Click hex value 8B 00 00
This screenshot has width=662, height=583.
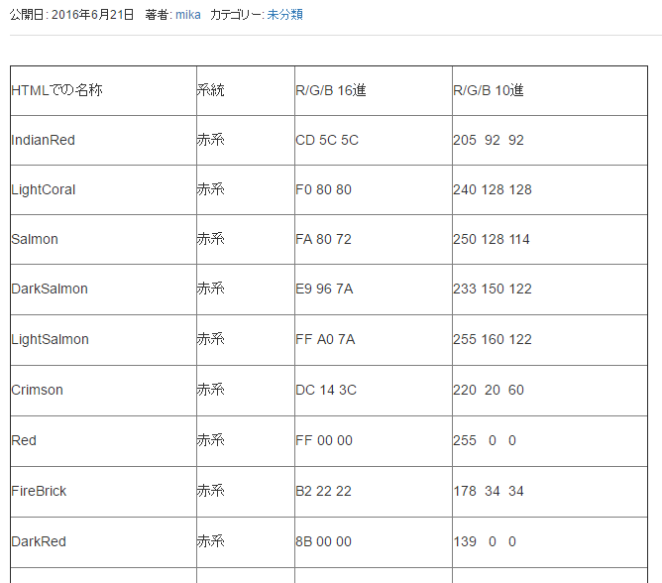(323, 541)
